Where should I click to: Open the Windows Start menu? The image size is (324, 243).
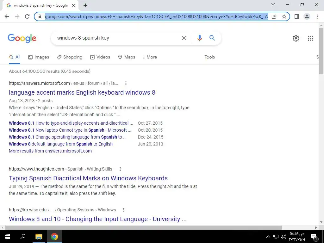(8, 237)
